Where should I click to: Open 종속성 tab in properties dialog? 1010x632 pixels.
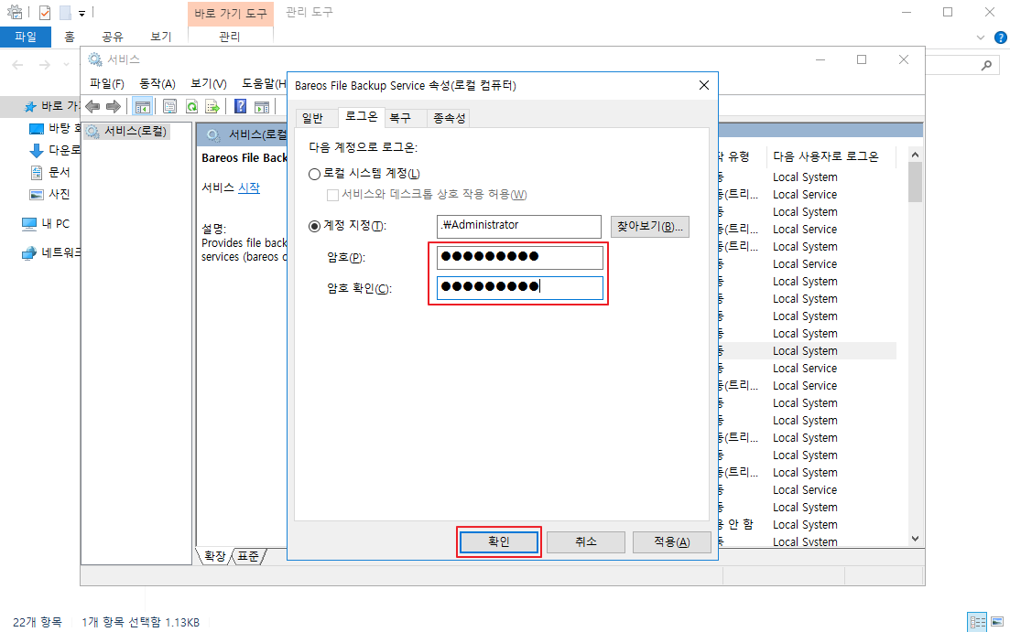point(449,118)
